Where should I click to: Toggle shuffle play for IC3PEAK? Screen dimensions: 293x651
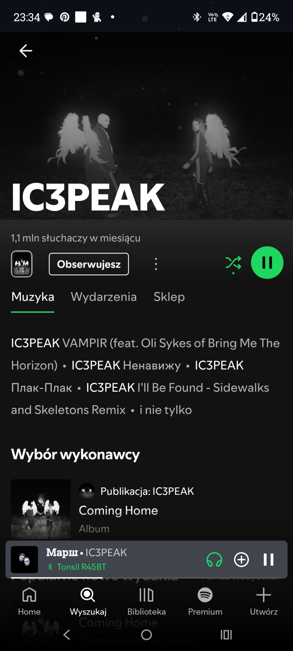click(x=234, y=263)
